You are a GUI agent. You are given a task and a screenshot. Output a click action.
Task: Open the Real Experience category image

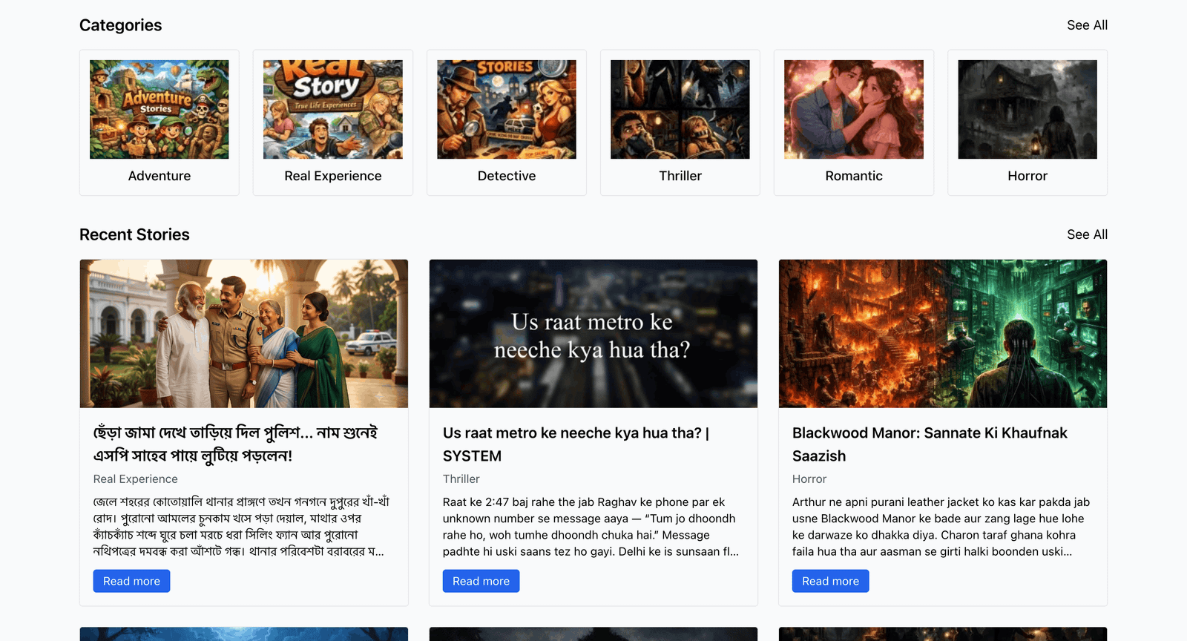(x=333, y=109)
